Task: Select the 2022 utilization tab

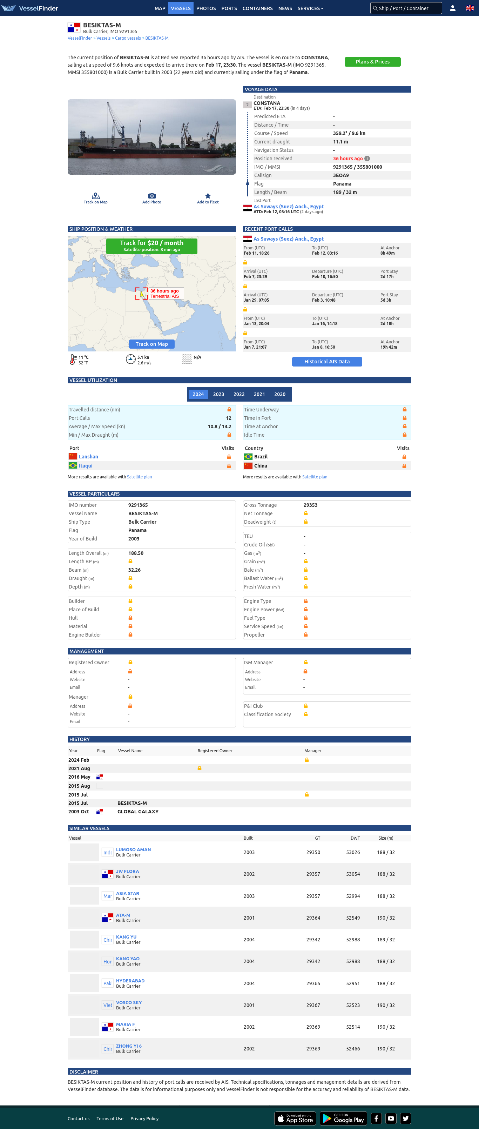Action: pos(239,395)
